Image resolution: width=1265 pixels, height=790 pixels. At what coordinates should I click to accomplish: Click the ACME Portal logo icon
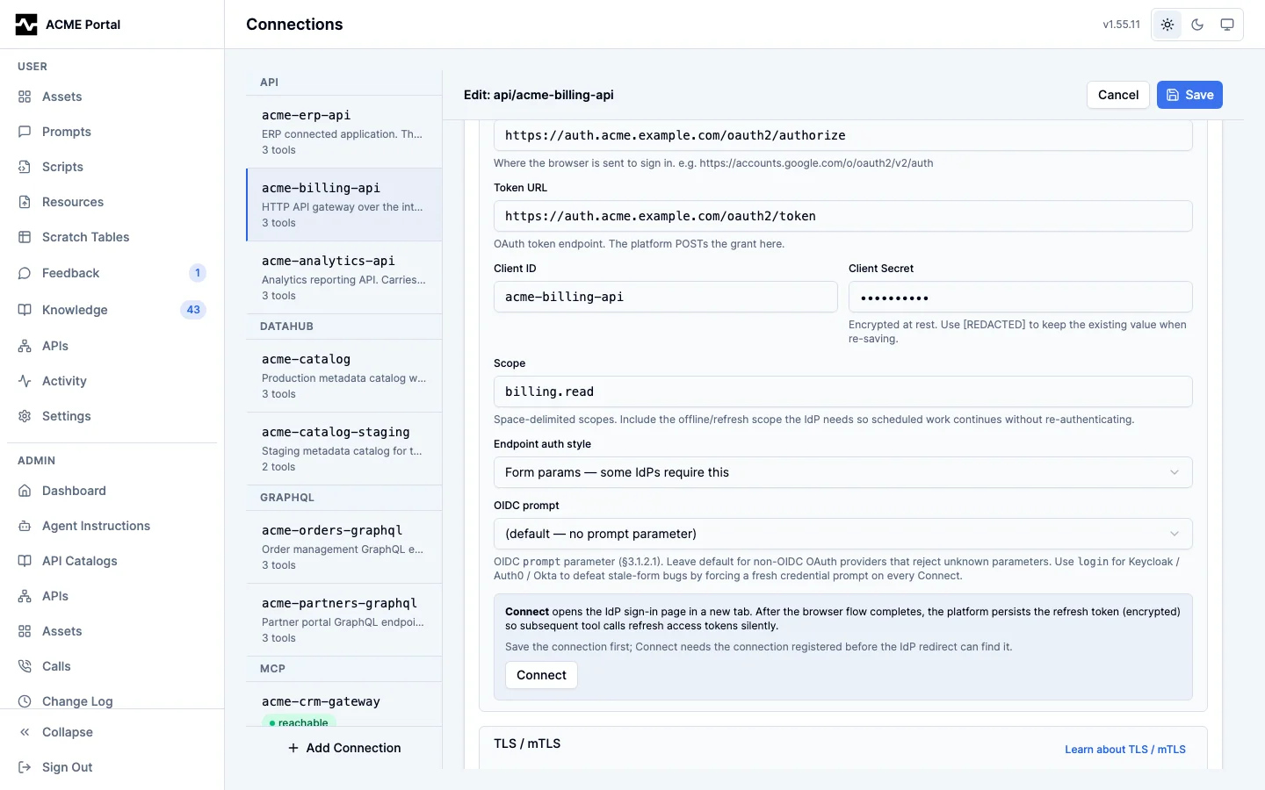(26, 25)
